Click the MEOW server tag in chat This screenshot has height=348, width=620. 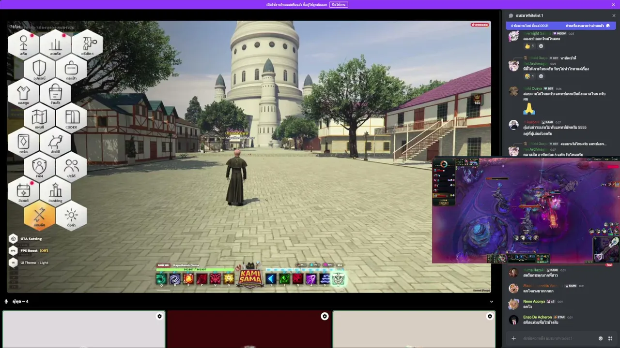click(559, 33)
